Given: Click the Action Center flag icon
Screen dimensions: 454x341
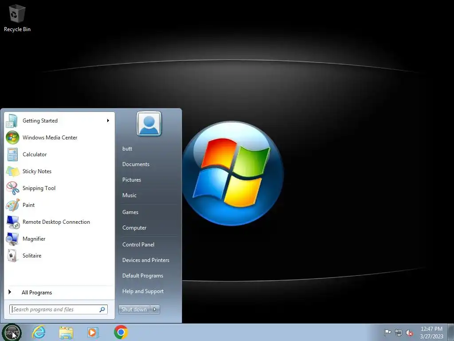Looking at the screenshot, I should pyautogui.click(x=387, y=332).
